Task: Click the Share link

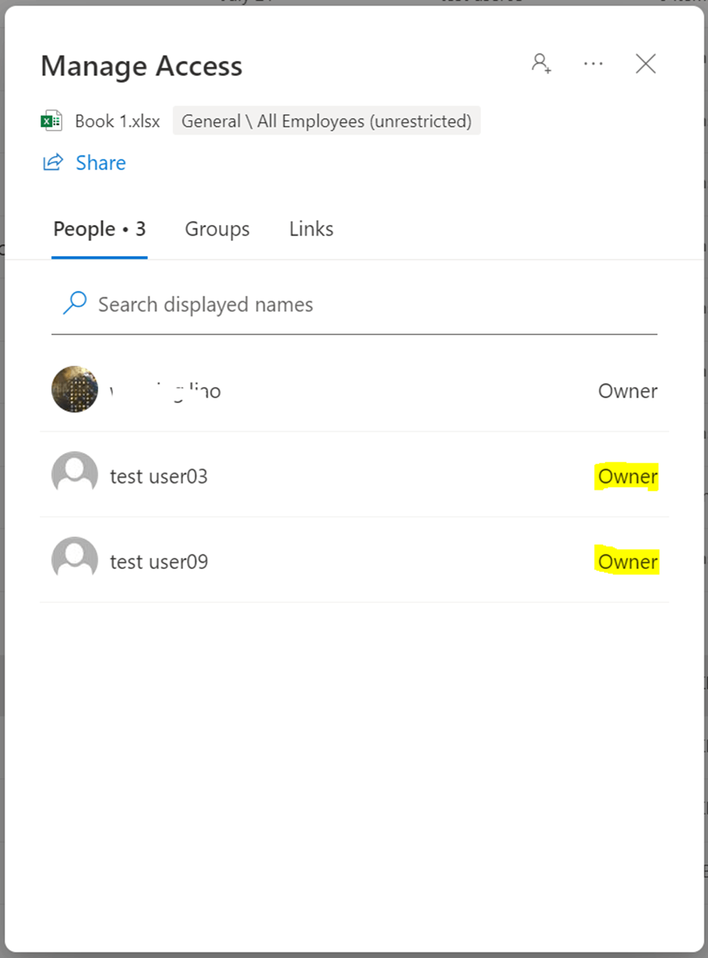Action: (100, 163)
